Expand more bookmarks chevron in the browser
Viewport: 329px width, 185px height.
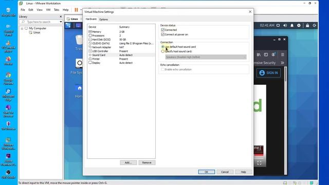282,63
